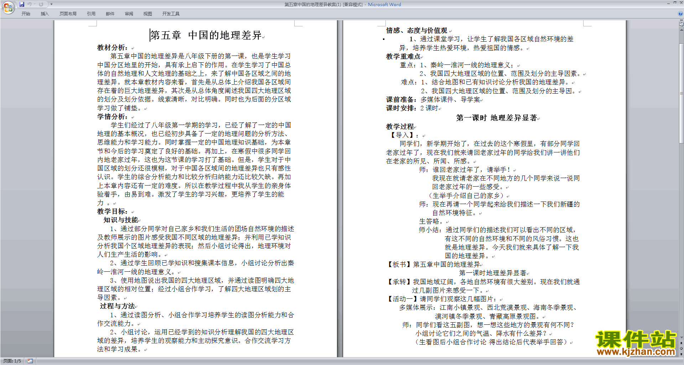Click the 情感、态度与价值观 heading
This screenshot has height=365, width=684.
[x=416, y=31]
